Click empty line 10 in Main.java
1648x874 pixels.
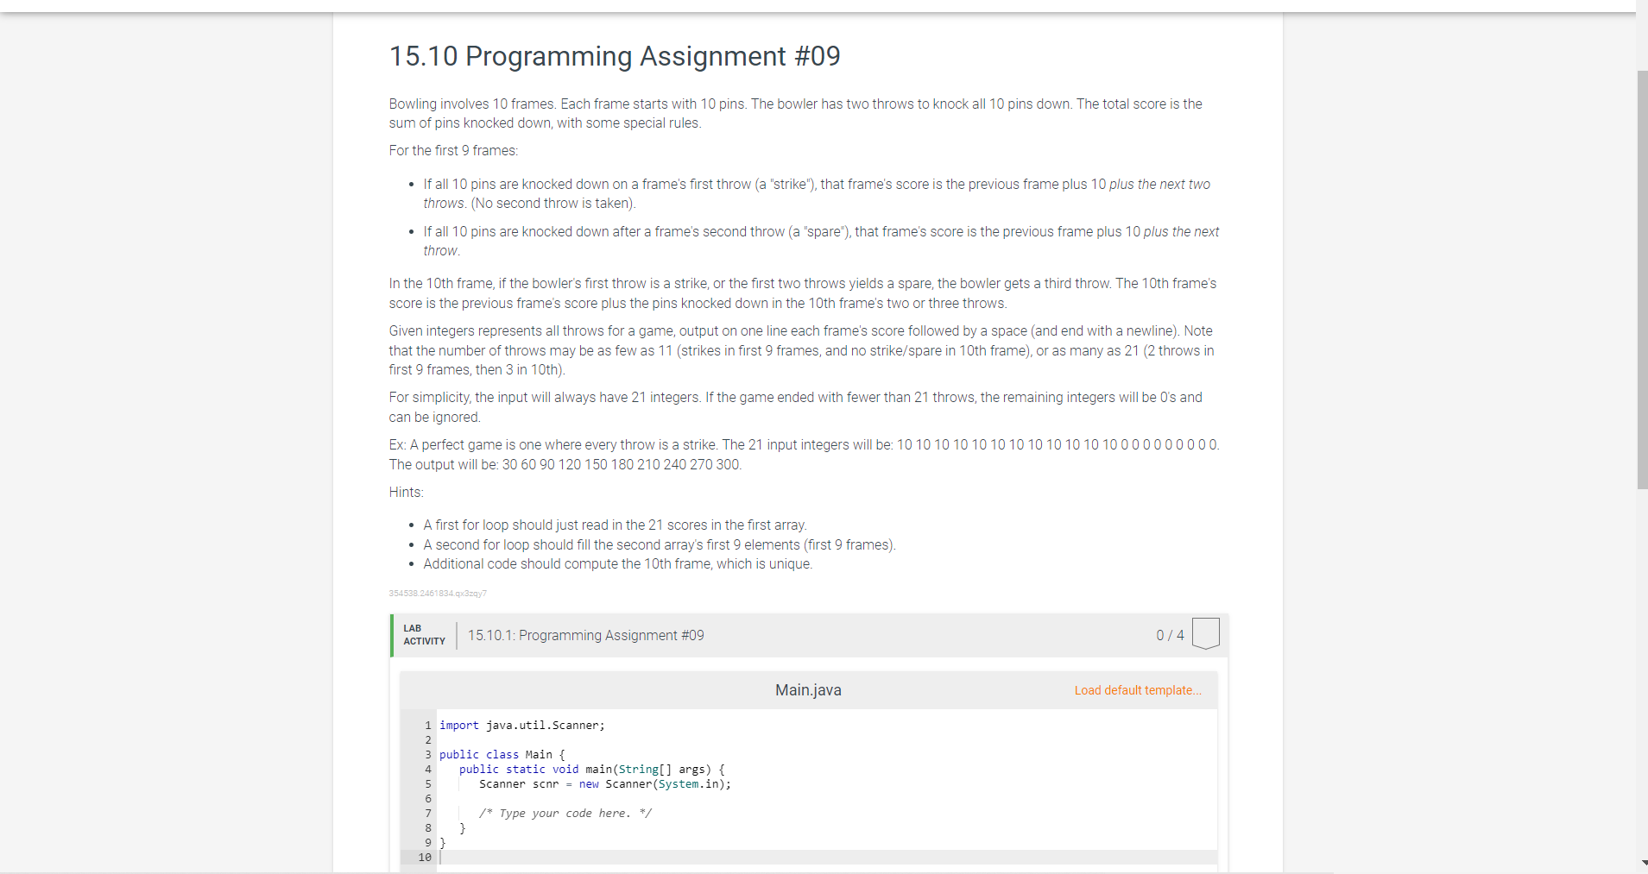coord(518,857)
